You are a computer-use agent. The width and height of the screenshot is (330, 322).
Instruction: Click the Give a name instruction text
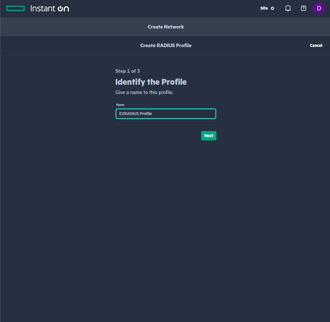click(144, 92)
